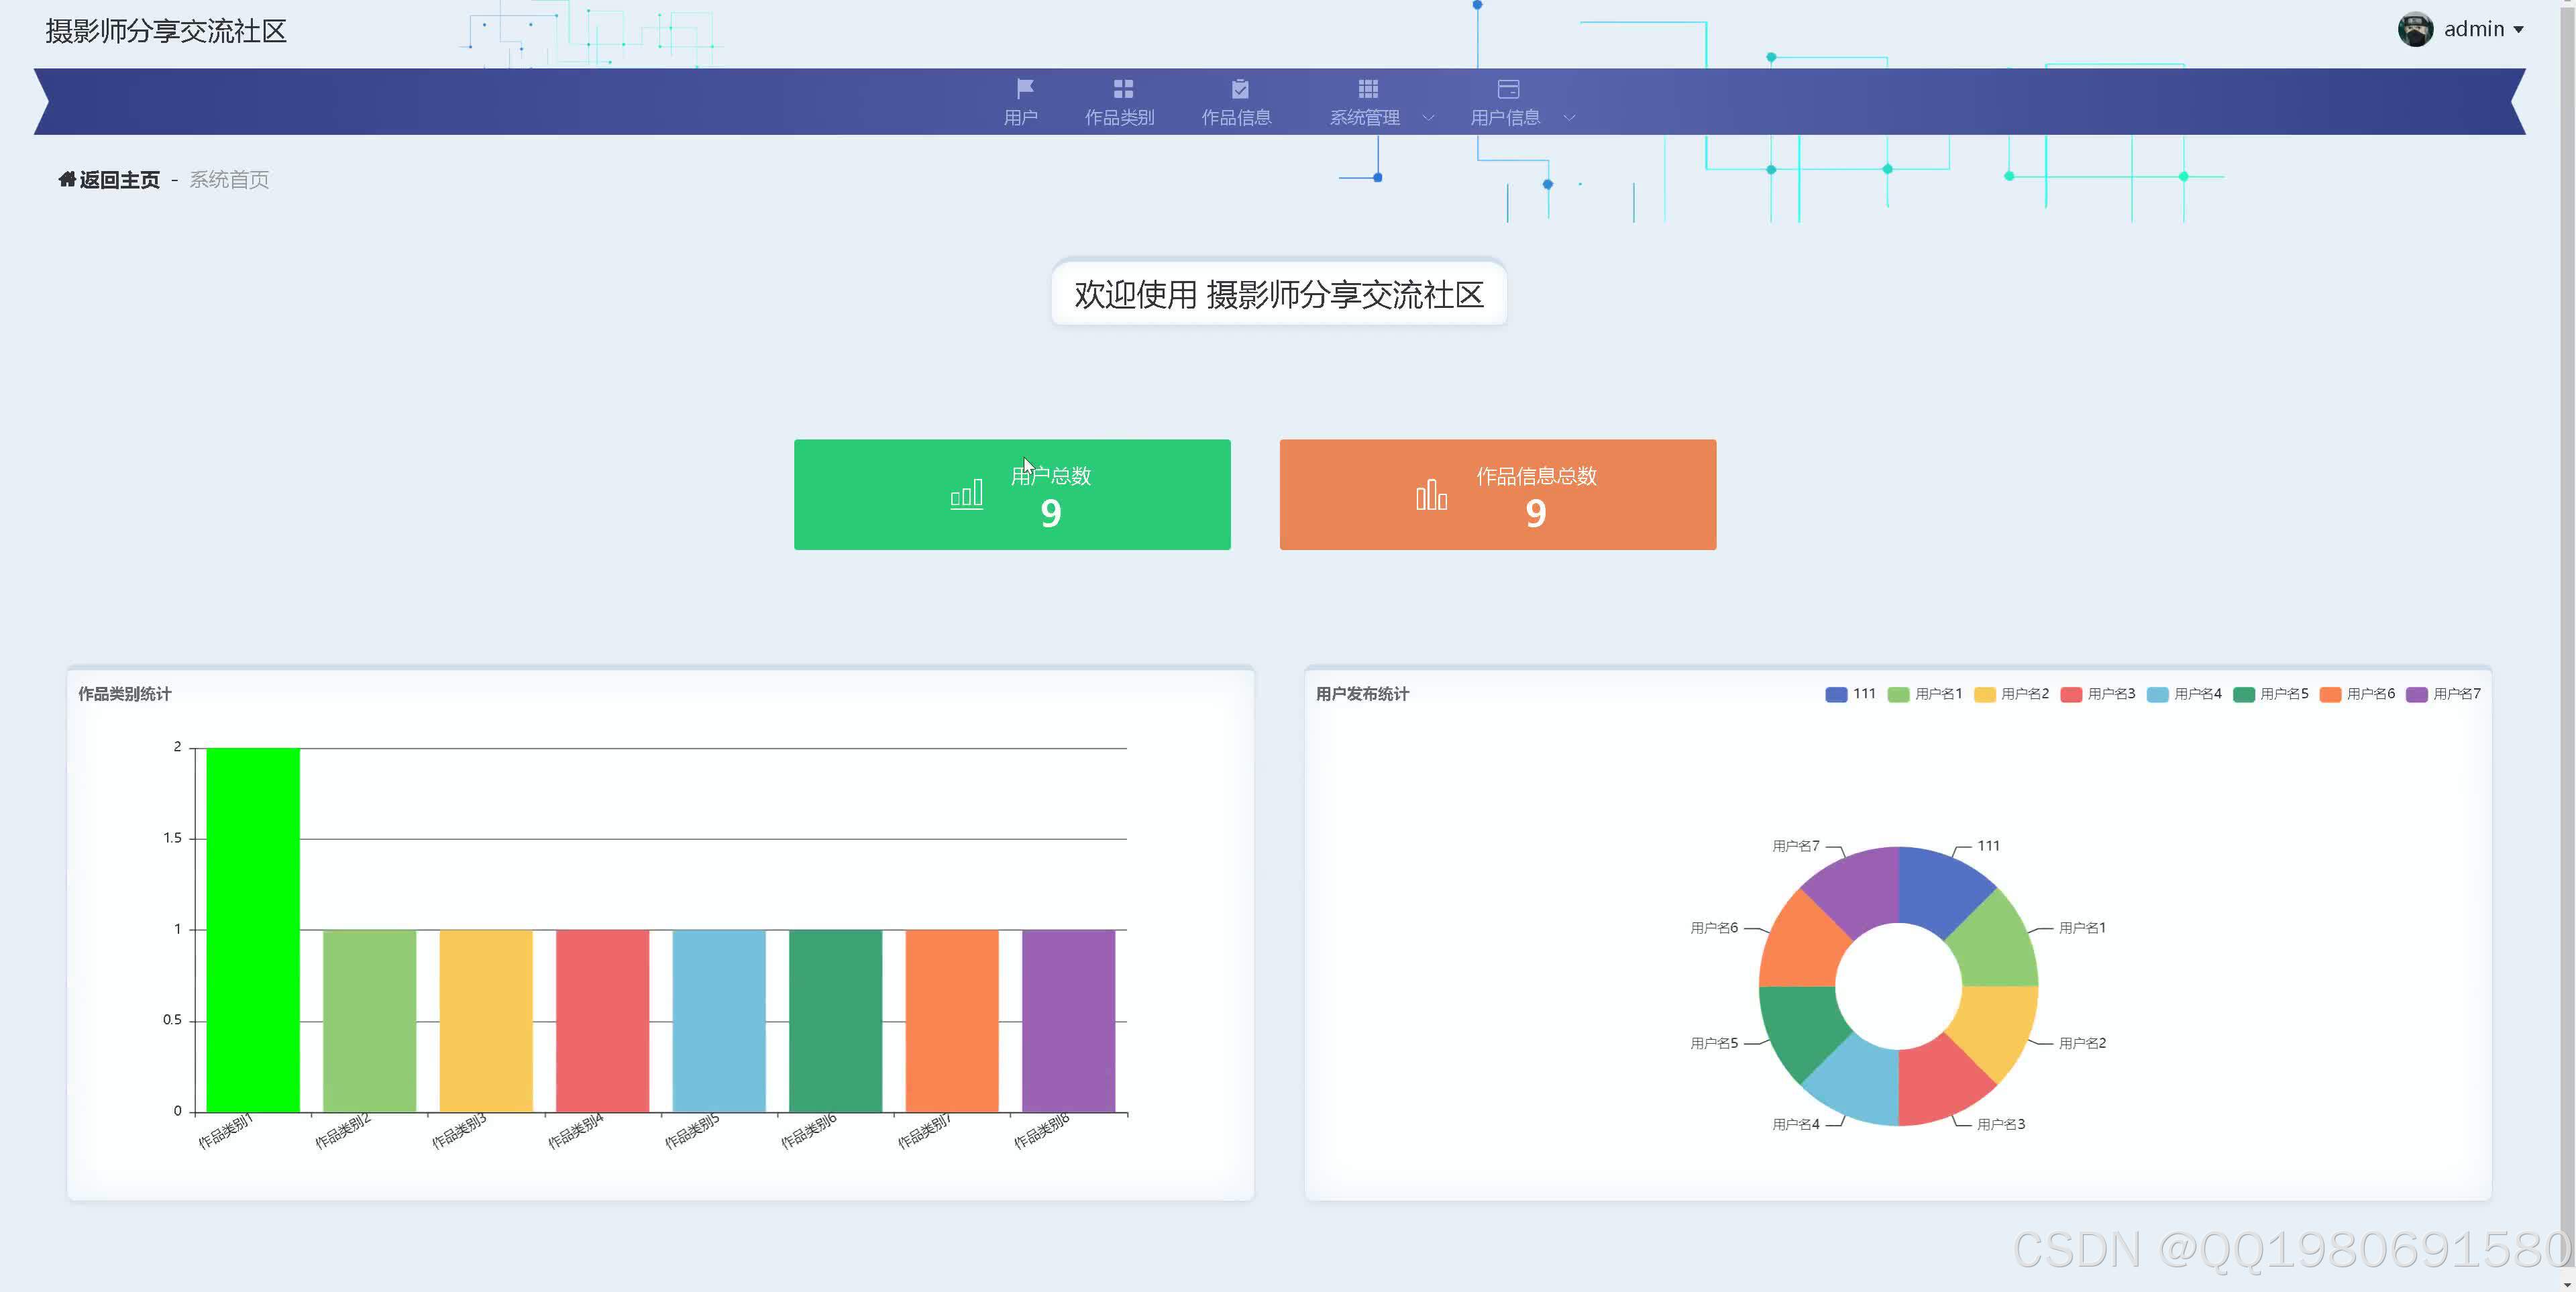Image resolution: width=2576 pixels, height=1292 pixels.
Task: Click the grid icon above 作品类别
Action: point(1121,88)
